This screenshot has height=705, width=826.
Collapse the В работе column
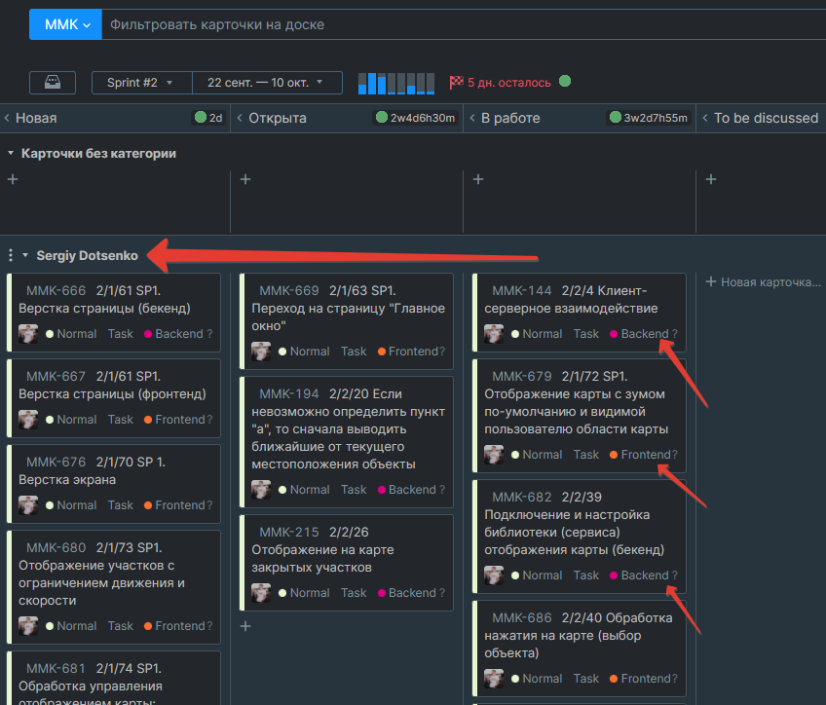point(472,118)
